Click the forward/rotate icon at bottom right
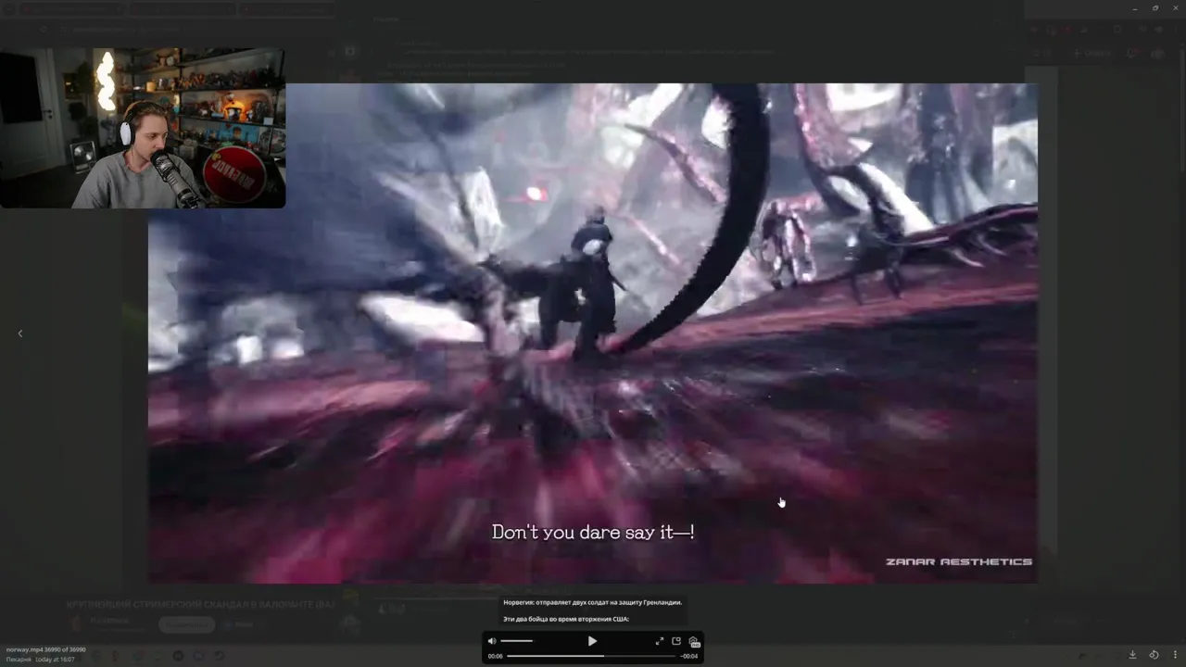This screenshot has height=667, width=1186. click(x=1154, y=655)
